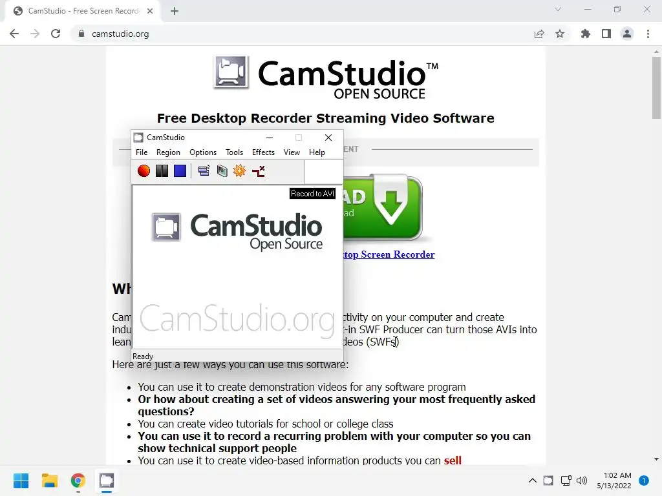The height and width of the screenshot is (496, 662).
Task: Open network display tray icon
Action: point(566,480)
